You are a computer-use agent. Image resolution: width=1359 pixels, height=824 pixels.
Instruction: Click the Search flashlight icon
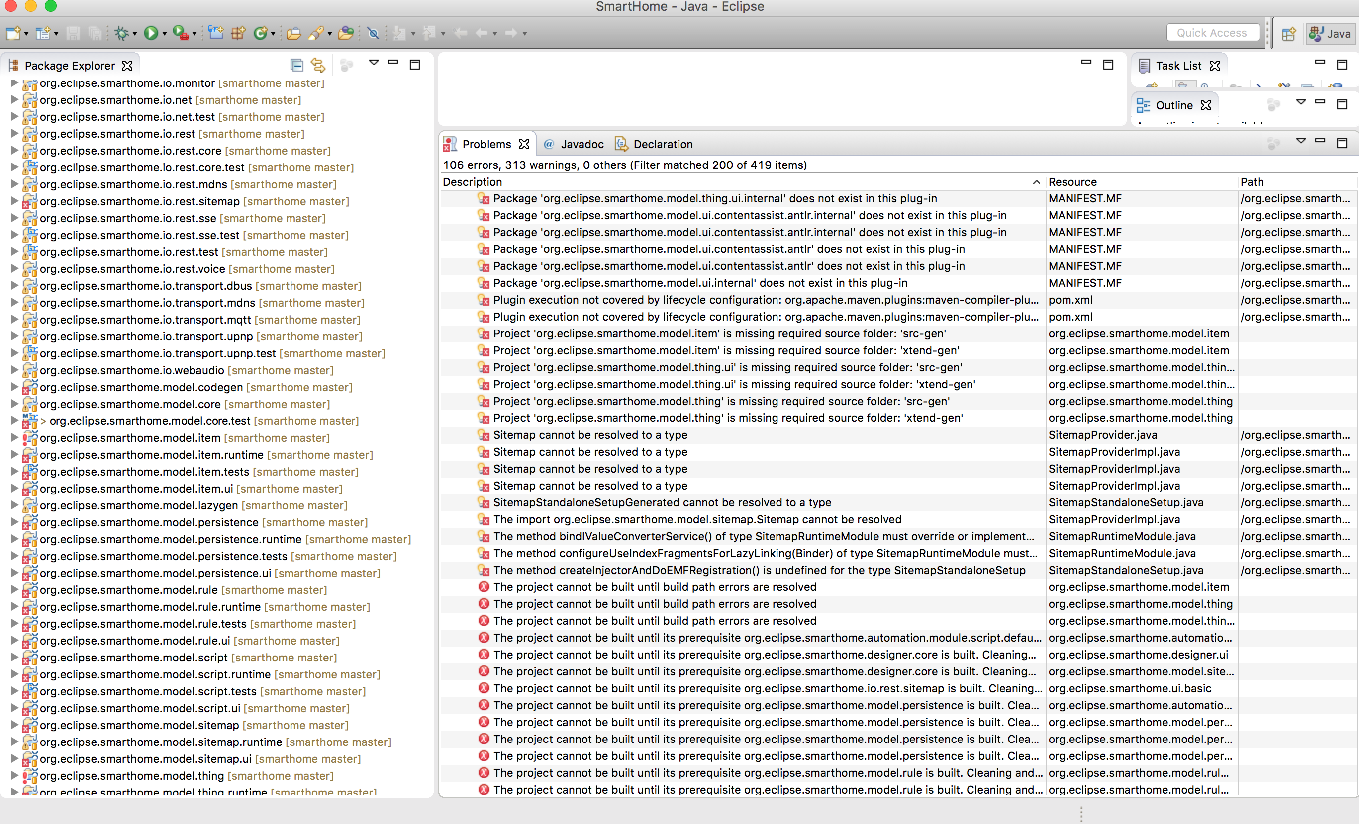(x=316, y=33)
